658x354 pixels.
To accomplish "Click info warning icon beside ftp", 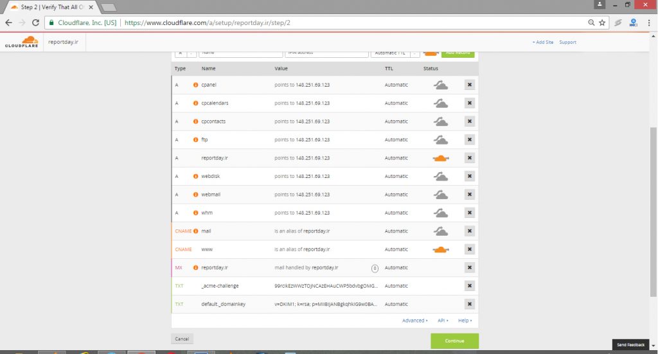I will 195,139.
